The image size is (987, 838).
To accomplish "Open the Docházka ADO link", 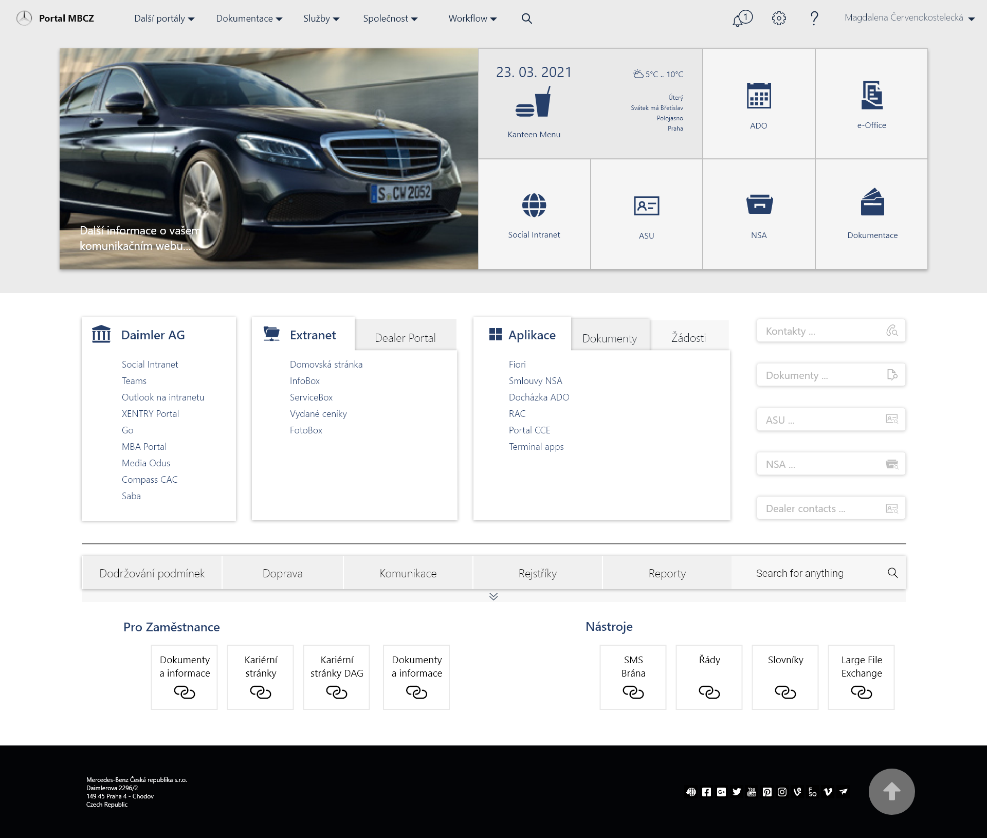I will [x=539, y=397].
